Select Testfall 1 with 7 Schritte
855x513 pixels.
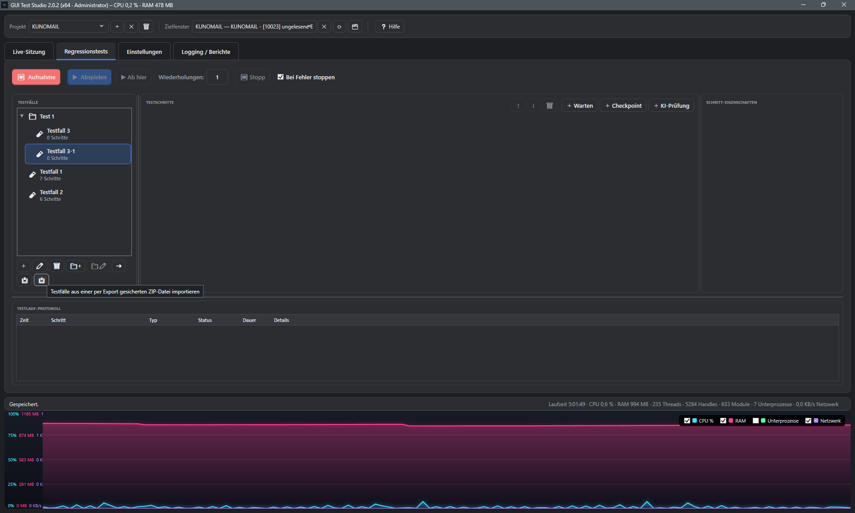click(74, 175)
